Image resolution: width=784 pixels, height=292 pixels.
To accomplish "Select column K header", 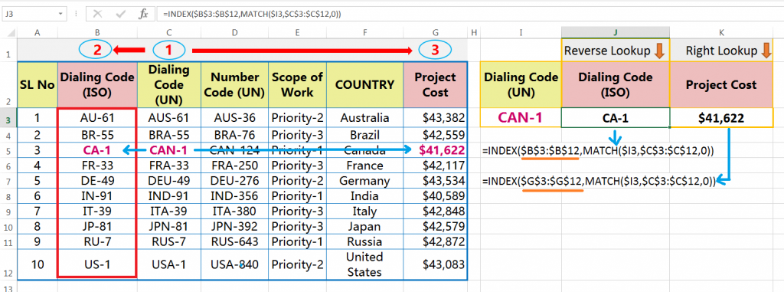I will (x=722, y=32).
